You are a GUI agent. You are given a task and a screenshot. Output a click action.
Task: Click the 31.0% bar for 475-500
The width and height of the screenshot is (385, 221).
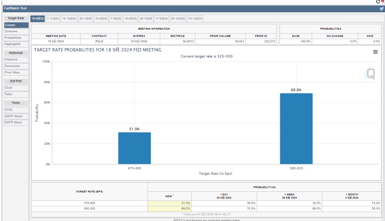coord(134,148)
